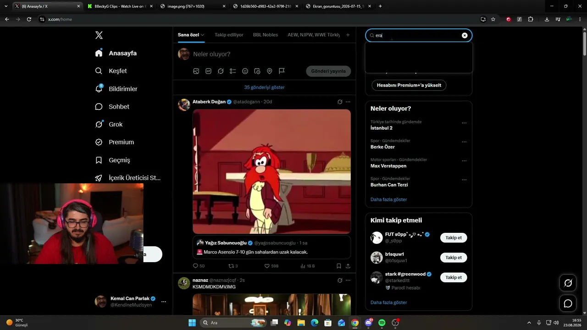Open more options on naznaz's post
Viewport: 587px width, 330px height.
[348, 280]
